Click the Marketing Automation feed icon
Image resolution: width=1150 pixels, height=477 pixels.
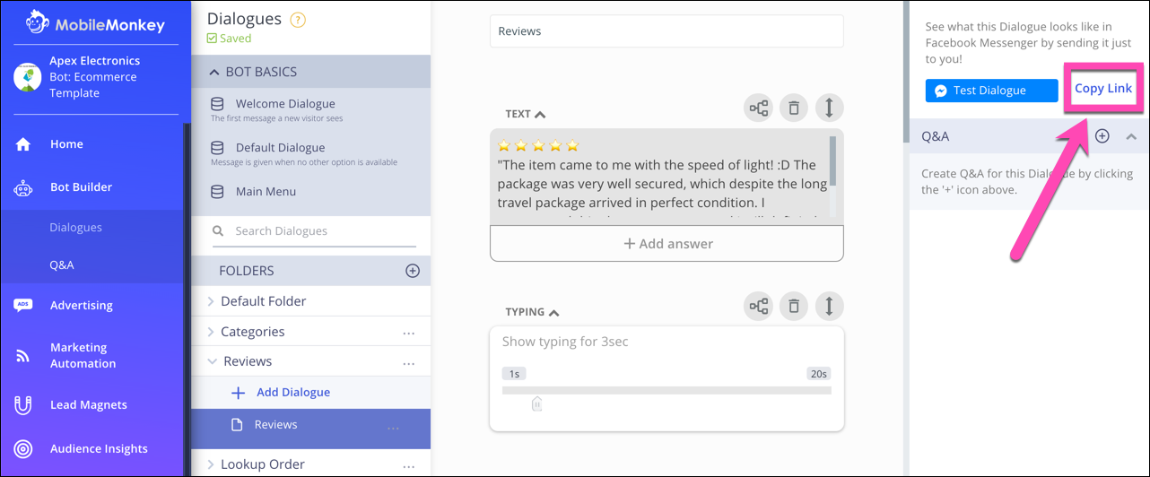pos(23,356)
